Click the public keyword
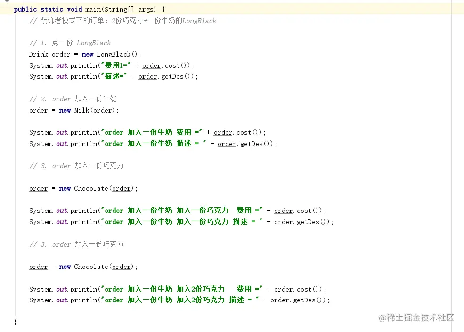This screenshot has height=332, width=464. point(25,9)
